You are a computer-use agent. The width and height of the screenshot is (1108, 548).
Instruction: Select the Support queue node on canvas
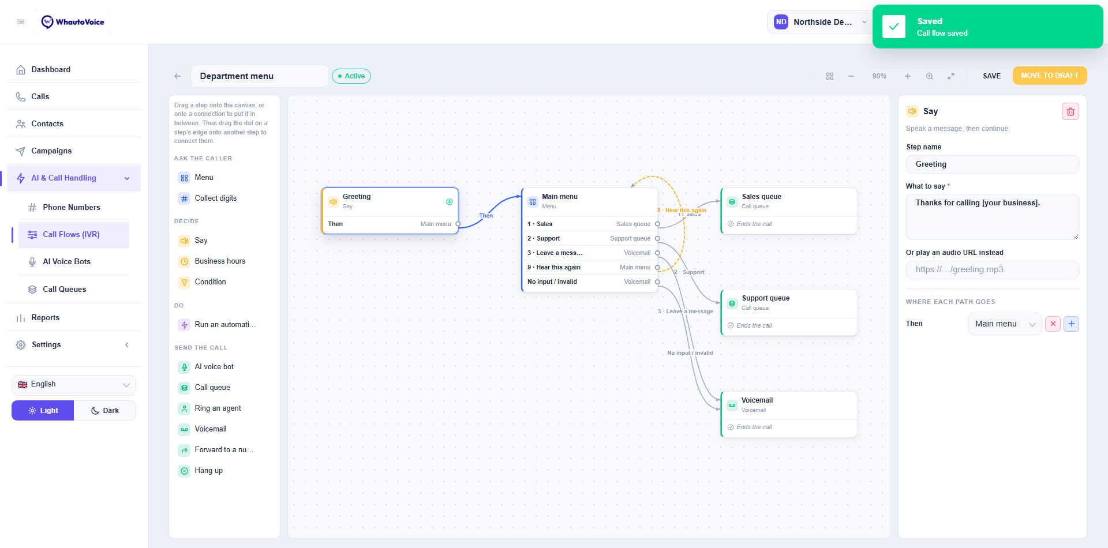(x=789, y=313)
